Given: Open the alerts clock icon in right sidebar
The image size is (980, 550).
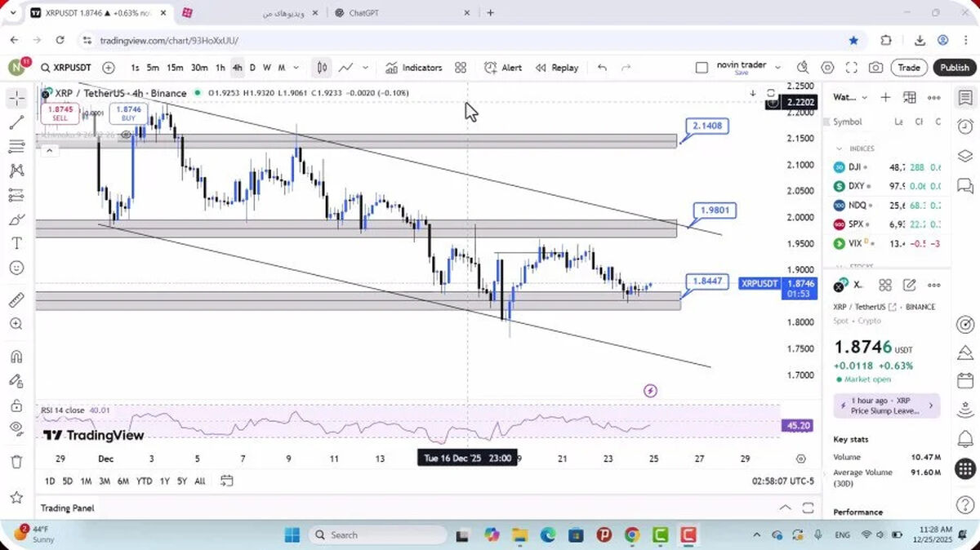Looking at the screenshot, I should pyautogui.click(x=964, y=126).
